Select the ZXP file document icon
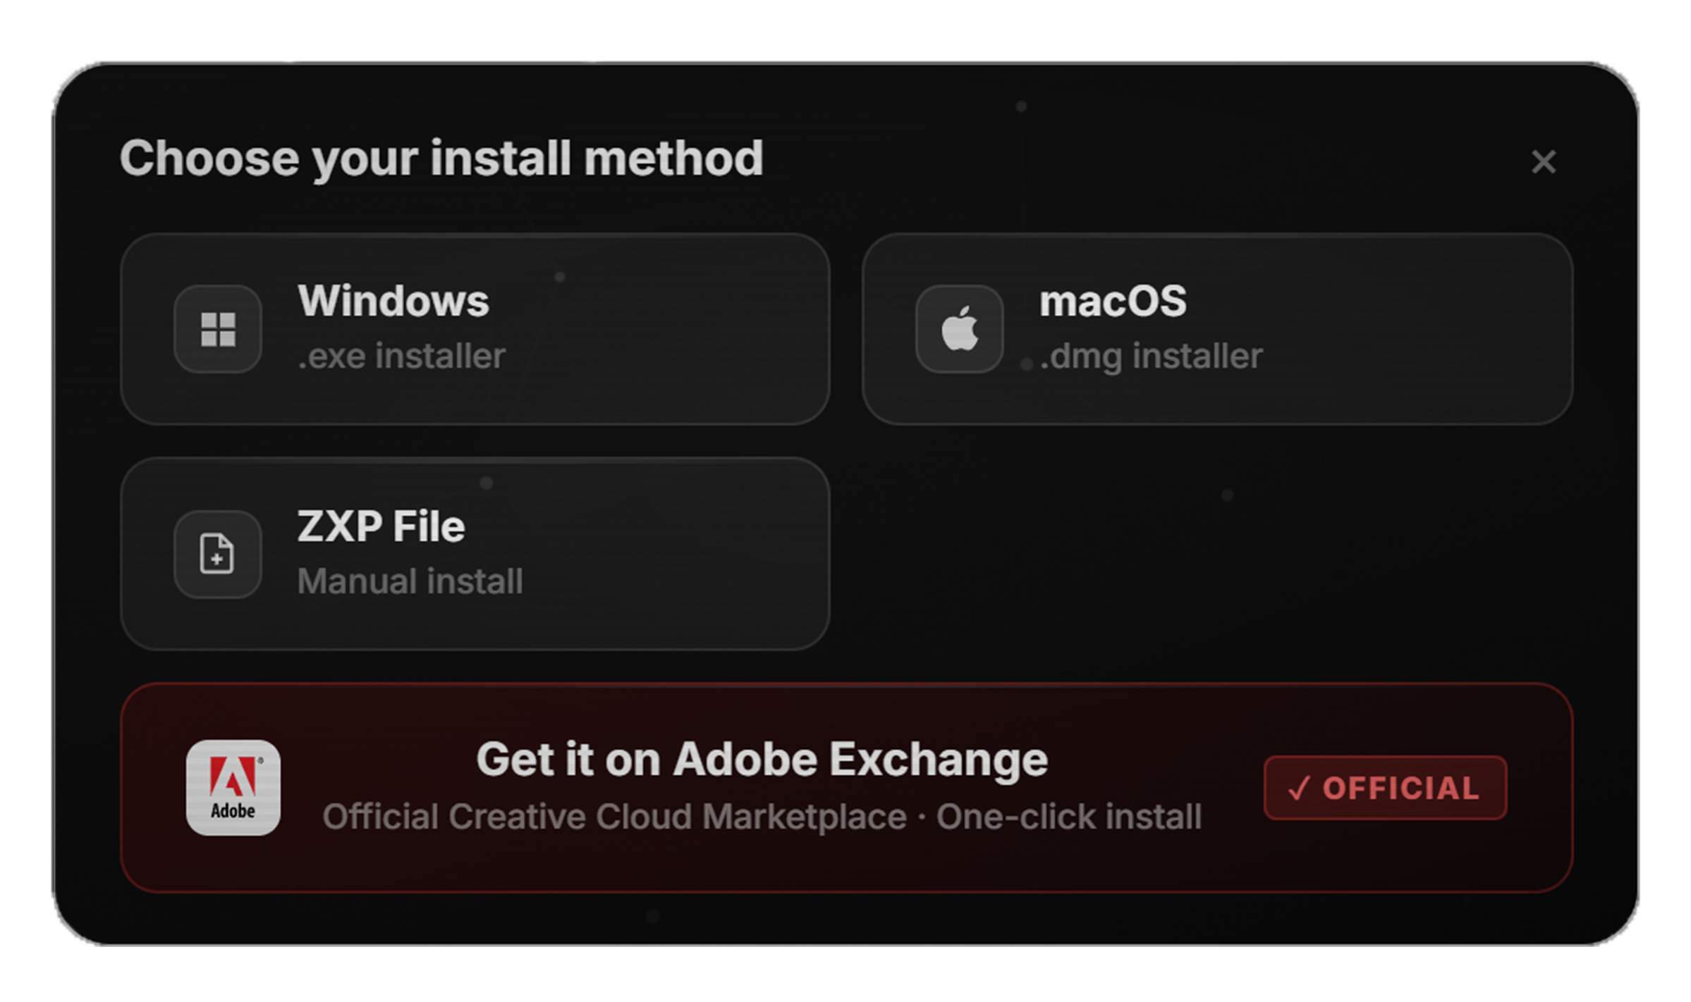The width and height of the screenshot is (1691, 1002). 217,555
